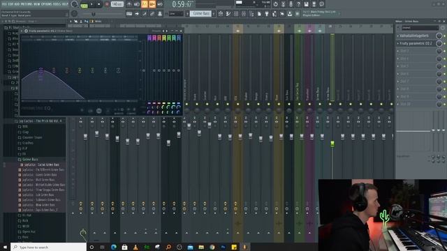Click the help question mark icon

pos(298,4)
